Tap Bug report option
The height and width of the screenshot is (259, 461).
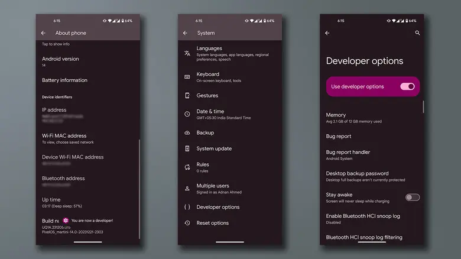(x=372, y=136)
